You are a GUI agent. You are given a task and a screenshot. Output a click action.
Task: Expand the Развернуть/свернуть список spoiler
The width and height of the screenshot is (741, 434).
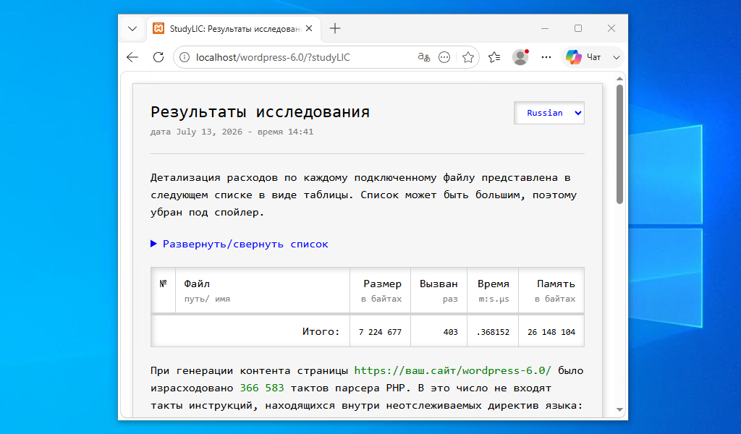[x=239, y=244]
